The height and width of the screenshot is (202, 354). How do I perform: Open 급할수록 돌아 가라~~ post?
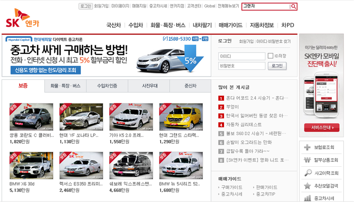tap(248, 151)
